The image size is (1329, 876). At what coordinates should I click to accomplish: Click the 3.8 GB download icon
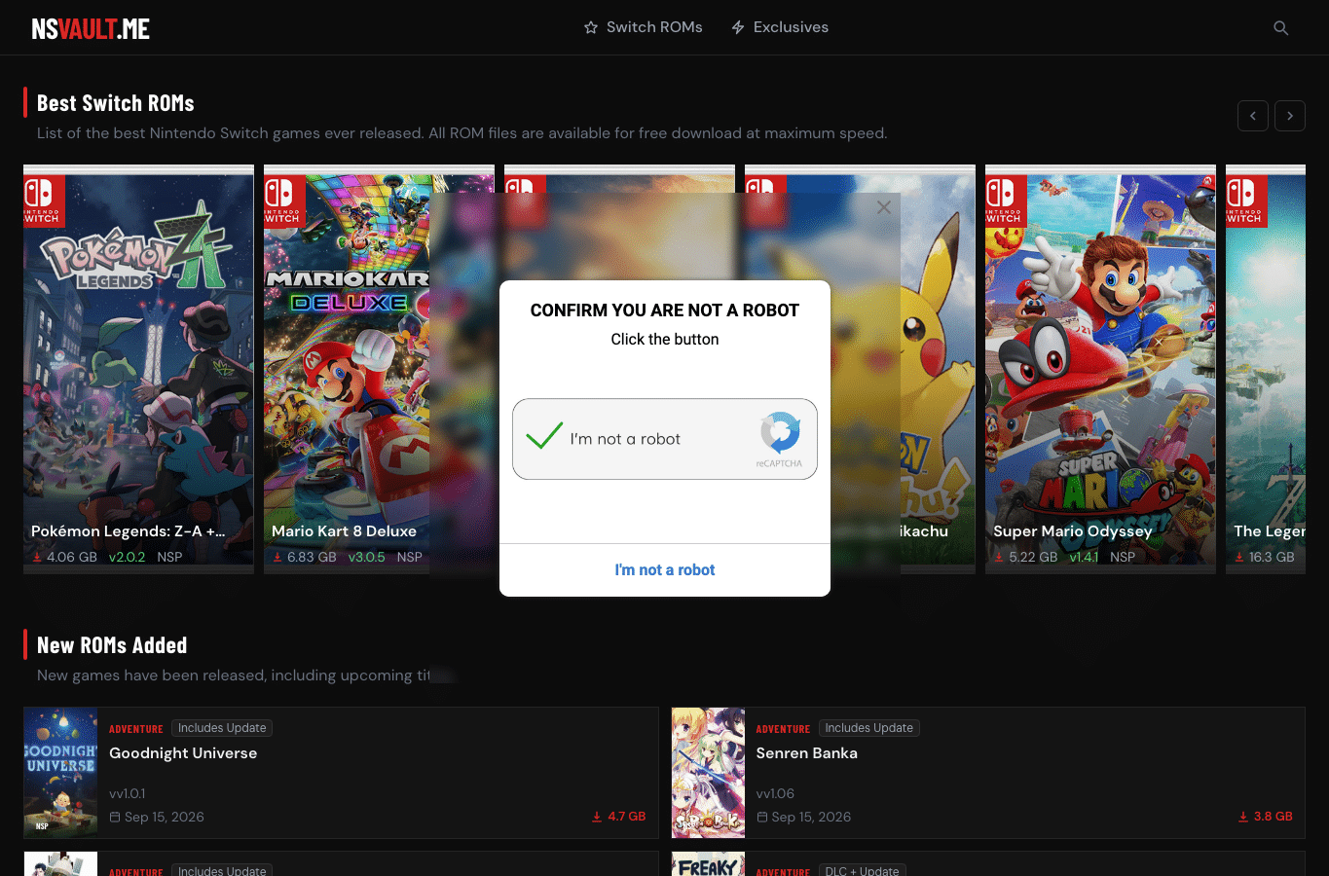[1243, 817]
